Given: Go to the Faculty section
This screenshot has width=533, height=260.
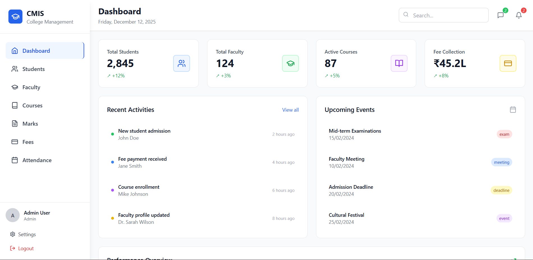Looking at the screenshot, I should (45, 87).
